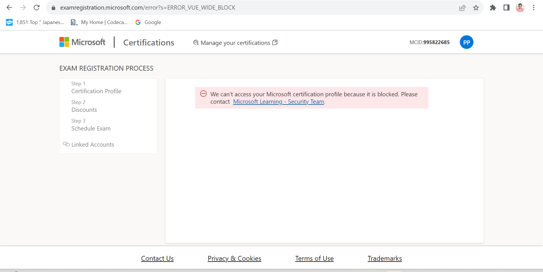Select Step 2 Discounts
Screen dimensions: 543x272
84,106
